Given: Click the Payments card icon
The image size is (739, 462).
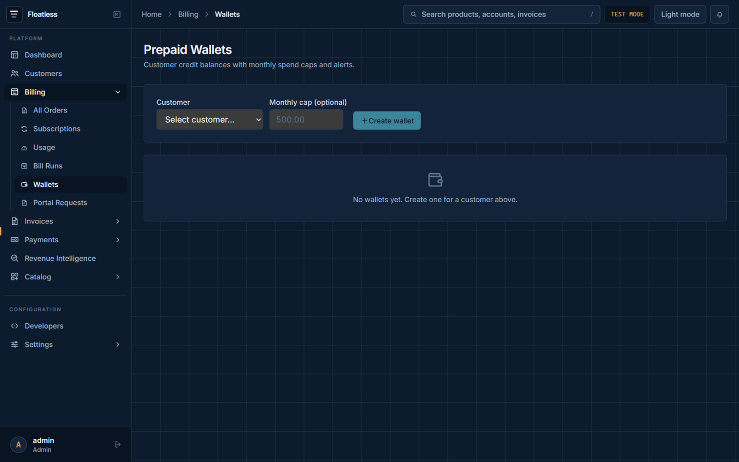Looking at the screenshot, I should coord(15,240).
